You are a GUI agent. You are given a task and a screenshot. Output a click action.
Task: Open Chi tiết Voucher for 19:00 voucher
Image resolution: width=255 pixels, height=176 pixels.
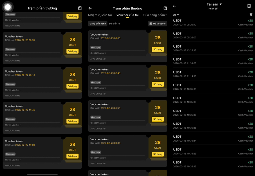(13, 160)
